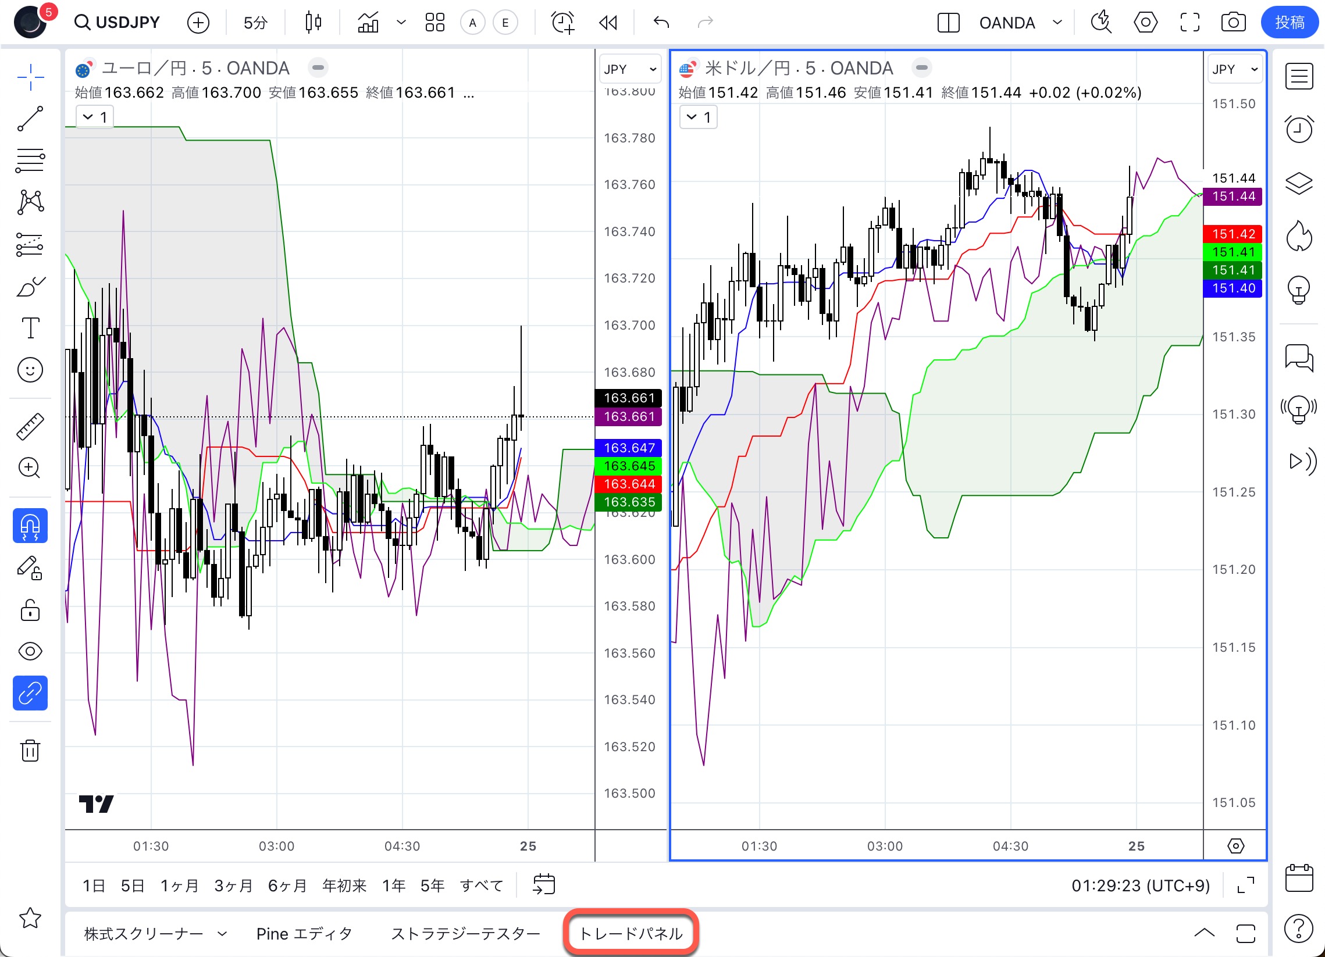Image resolution: width=1325 pixels, height=957 pixels.
Task: Open the layout setup selector
Action: pyautogui.click(x=948, y=23)
